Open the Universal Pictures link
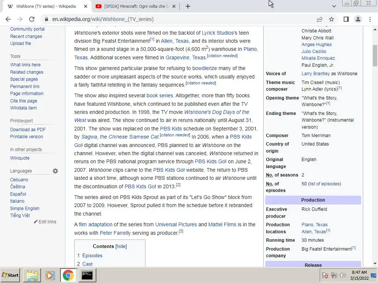This screenshot has width=378, height=283. click(x=176, y=224)
